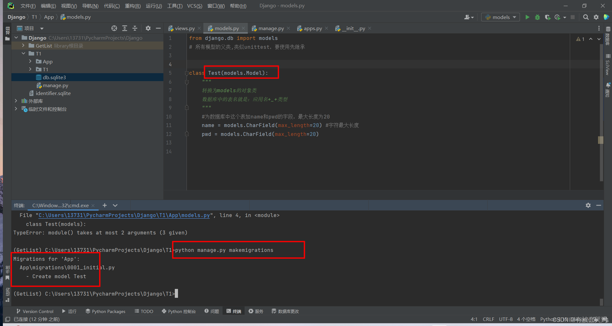The height and width of the screenshot is (326, 612).
Task: Open Python Packages tool window
Action: [x=105, y=311]
